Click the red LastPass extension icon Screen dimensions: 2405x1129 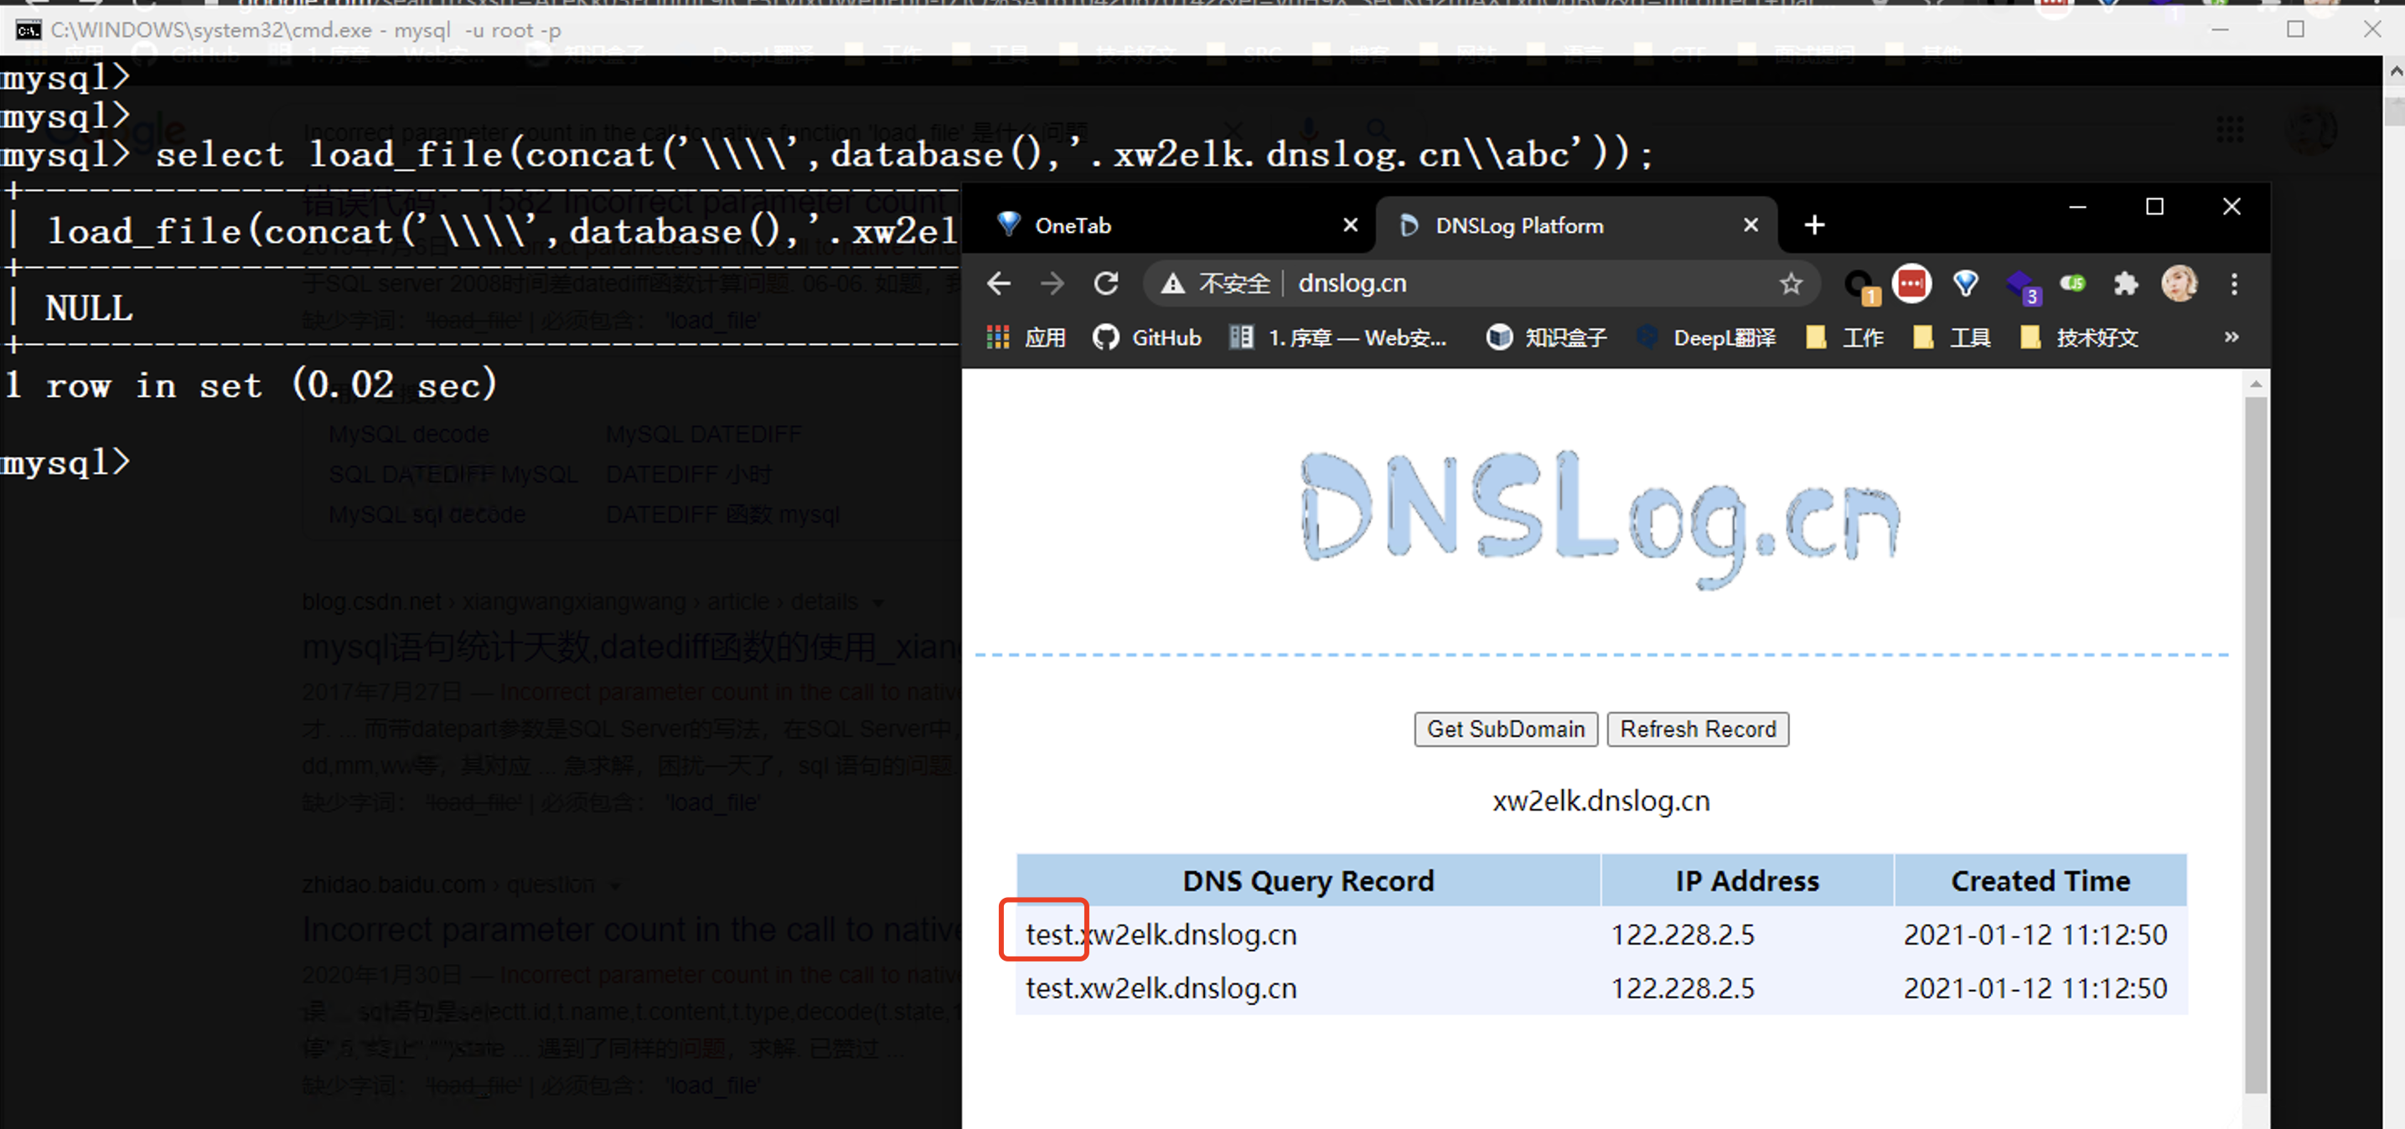coord(1911,283)
